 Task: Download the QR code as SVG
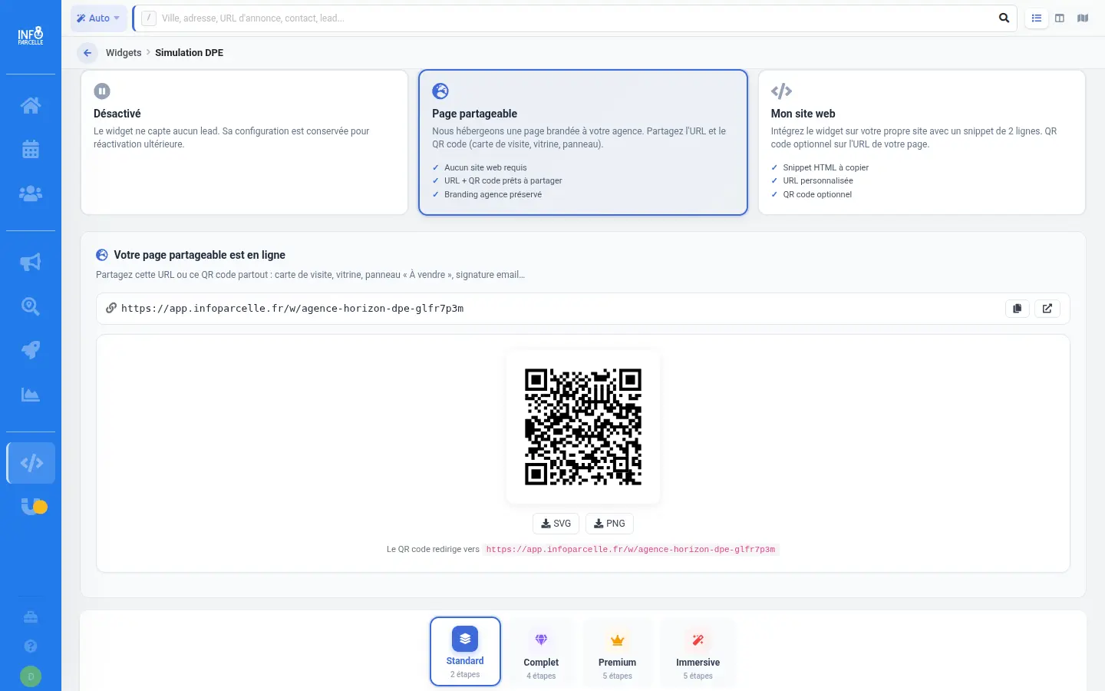pyautogui.click(x=556, y=524)
